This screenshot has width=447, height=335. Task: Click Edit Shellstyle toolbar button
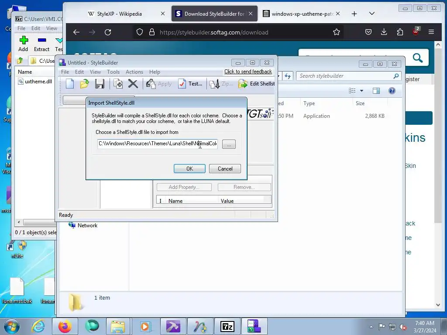[256, 84]
